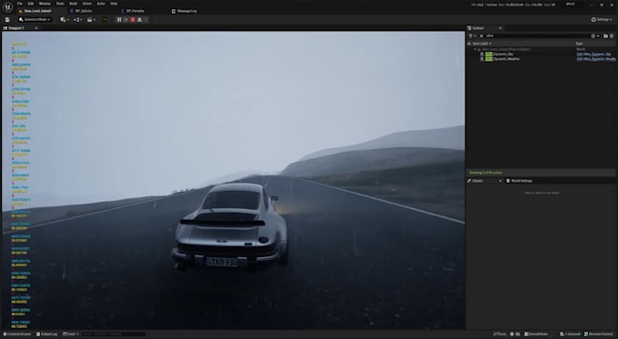Click the Type column header

tap(579, 44)
